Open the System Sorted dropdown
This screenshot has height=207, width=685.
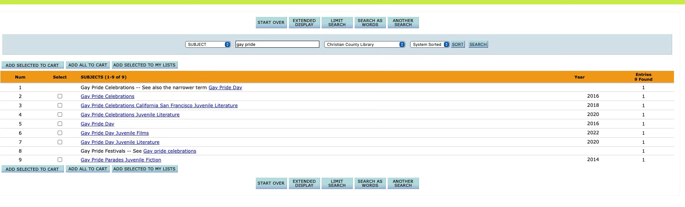click(x=430, y=44)
